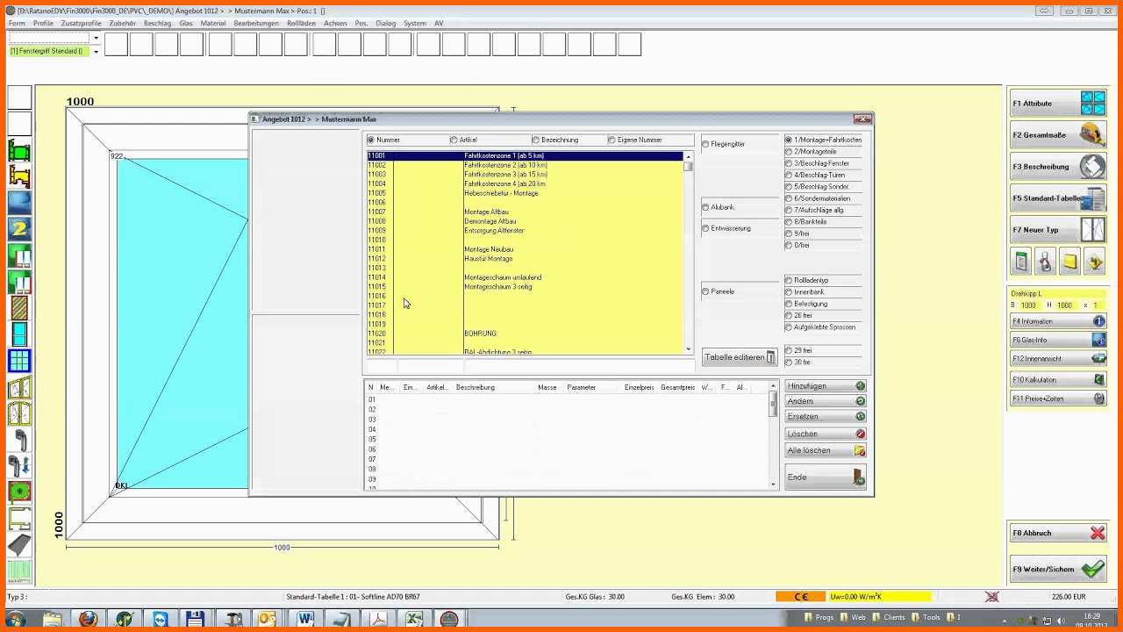Open the Rollläden menu
Viewport: 1123px width, 632px height.
pyautogui.click(x=301, y=24)
